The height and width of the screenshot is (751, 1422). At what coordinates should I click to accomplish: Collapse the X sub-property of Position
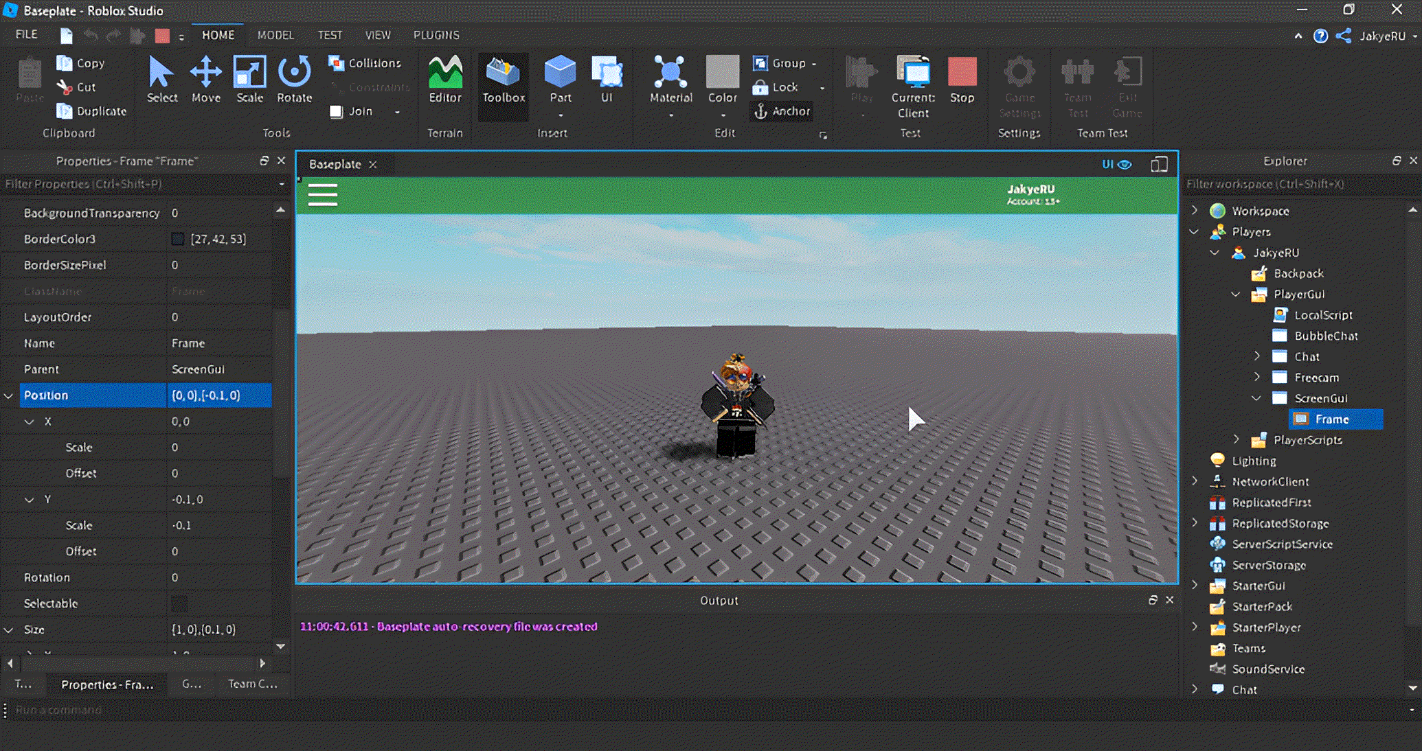pos(29,421)
